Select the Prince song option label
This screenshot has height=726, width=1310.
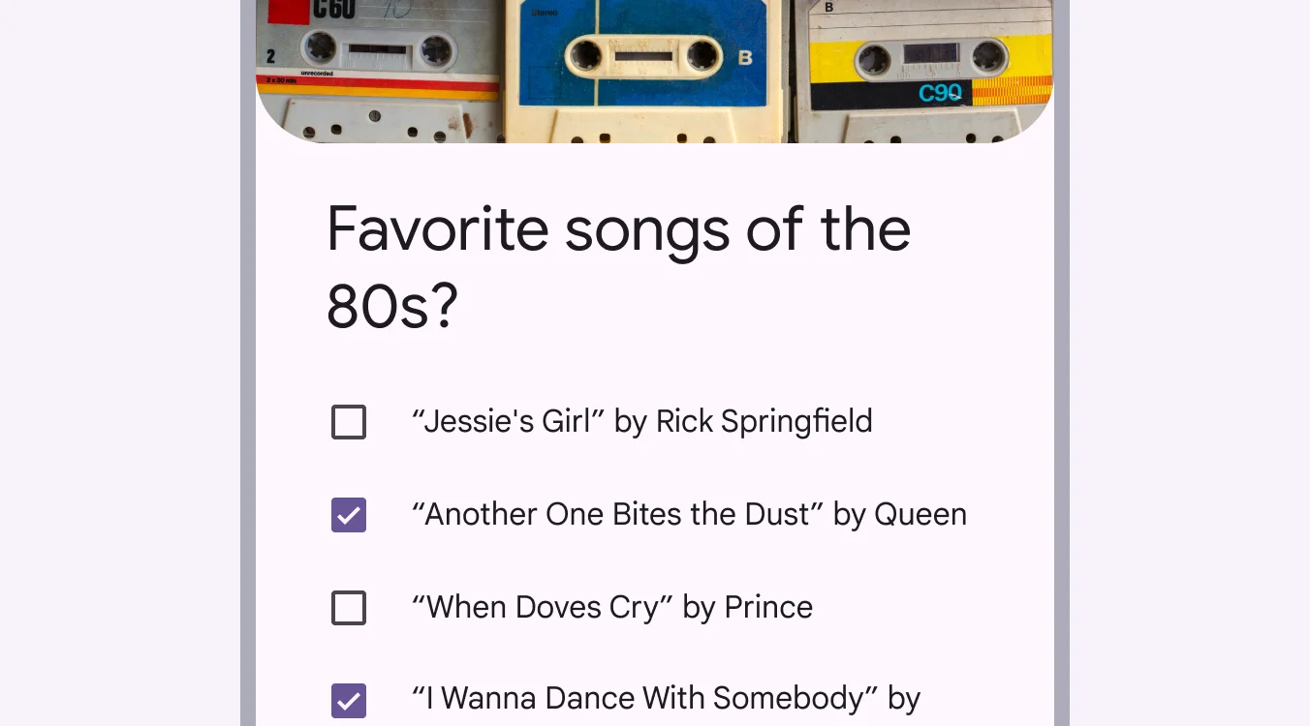coord(612,608)
